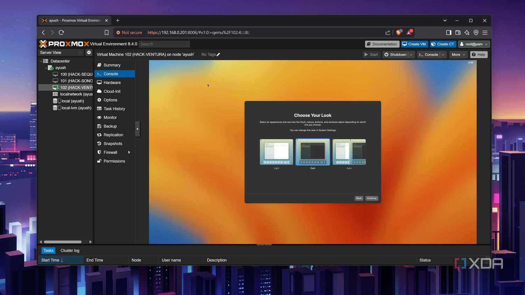Click the Proxmox logo

pos(64,44)
